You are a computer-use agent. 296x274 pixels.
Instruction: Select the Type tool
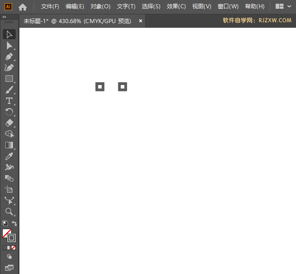9,101
